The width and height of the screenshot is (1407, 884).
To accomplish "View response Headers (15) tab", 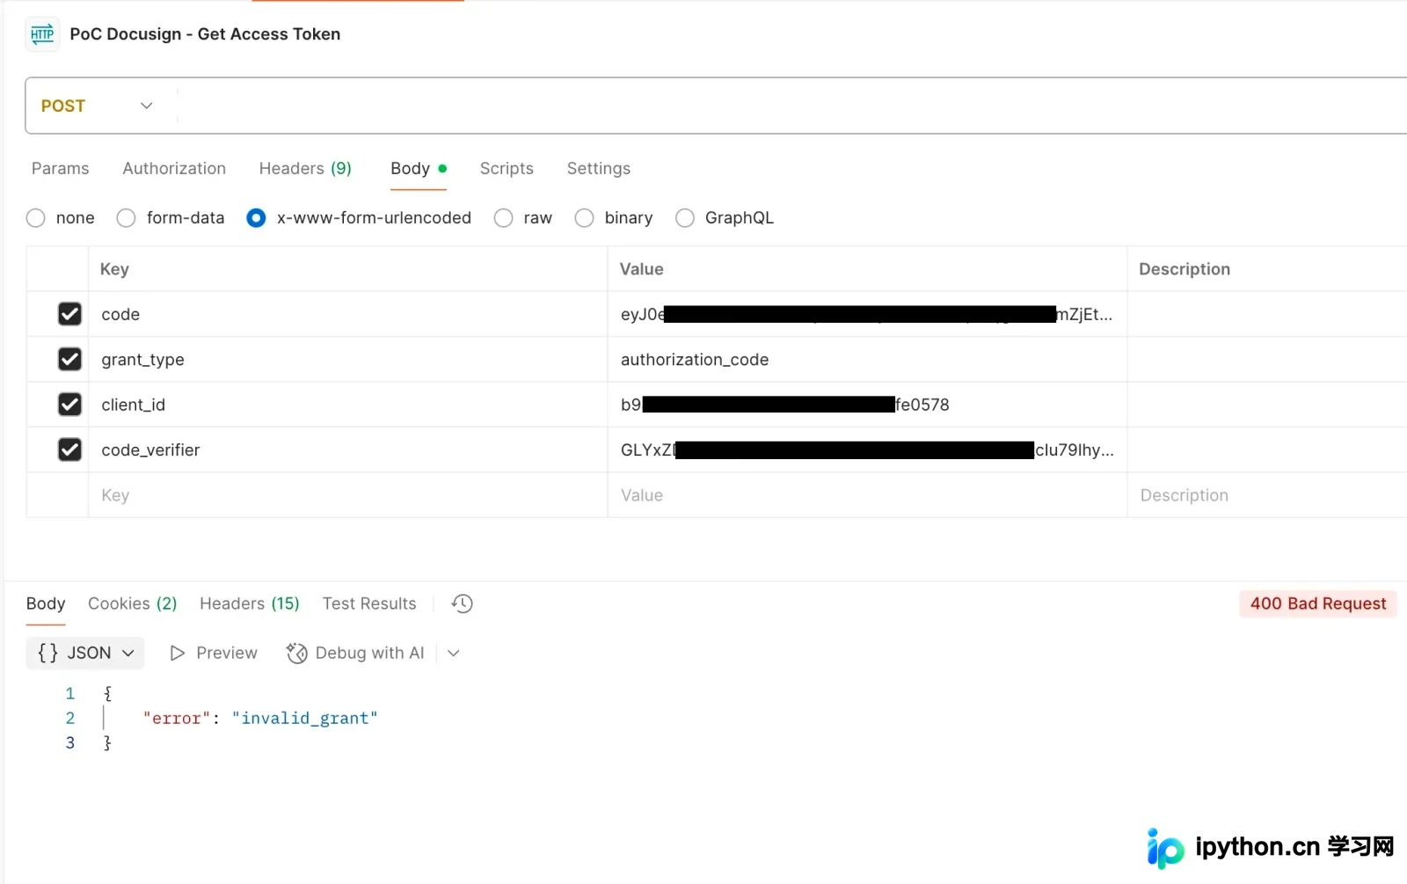I will (x=250, y=603).
